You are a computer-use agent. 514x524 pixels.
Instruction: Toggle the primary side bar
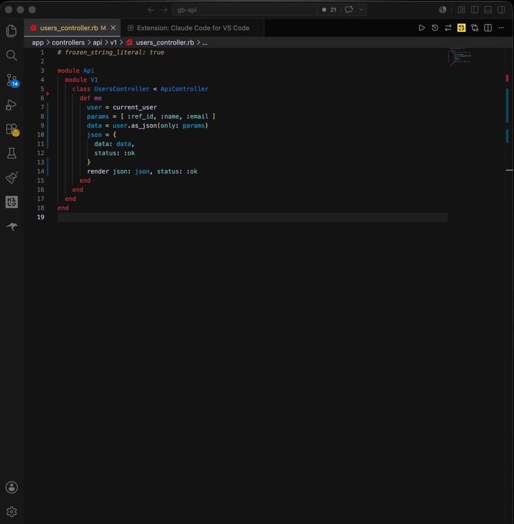tap(475, 10)
